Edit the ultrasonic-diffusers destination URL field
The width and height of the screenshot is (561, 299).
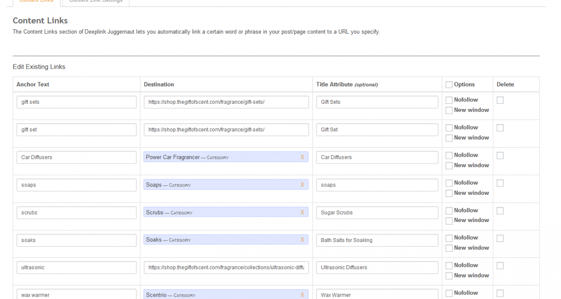click(x=226, y=268)
